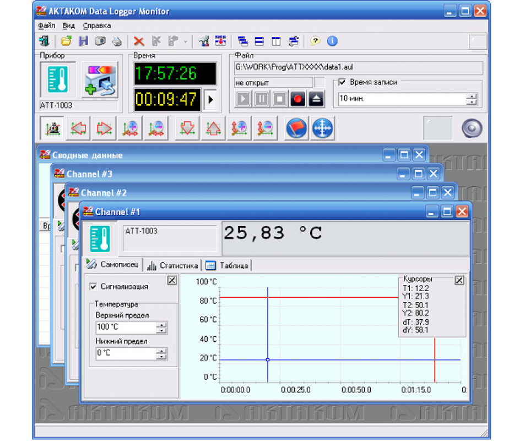Screen dimensions: 525x441
Task: Take a snapshot with the camera icon
Action: [x=100, y=41]
